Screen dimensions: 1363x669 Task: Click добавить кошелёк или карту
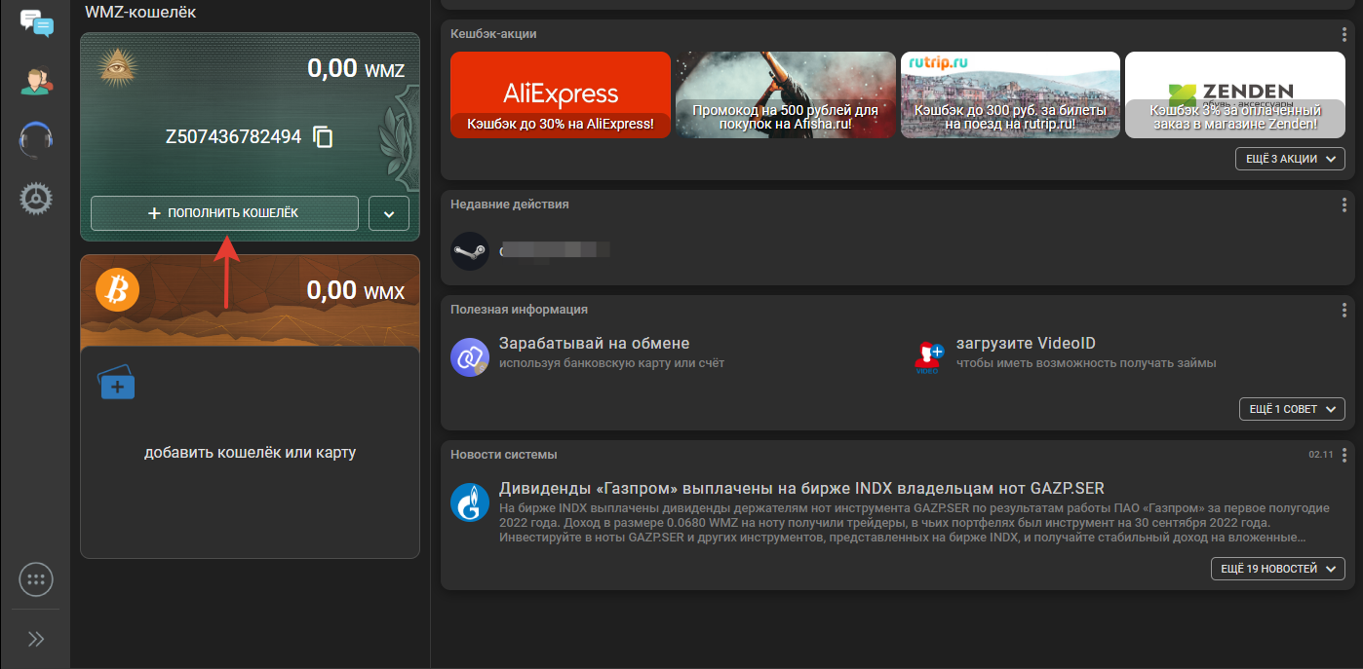point(250,453)
